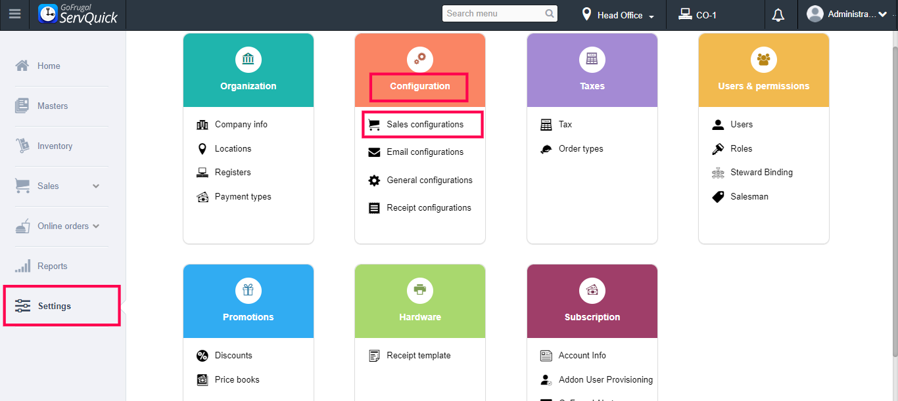The image size is (898, 401).
Task: Click the Roles gavel icon
Action: (x=718, y=149)
